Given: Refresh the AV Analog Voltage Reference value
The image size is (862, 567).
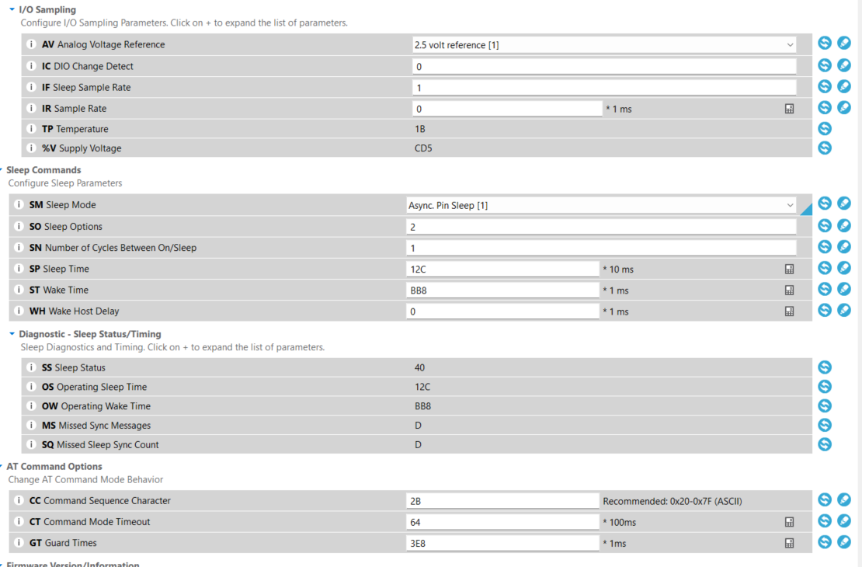Looking at the screenshot, I should (825, 44).
